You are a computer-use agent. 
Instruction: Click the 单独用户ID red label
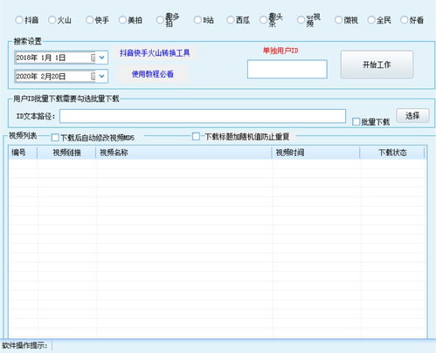pyautogui.click(x=280, y=51)
